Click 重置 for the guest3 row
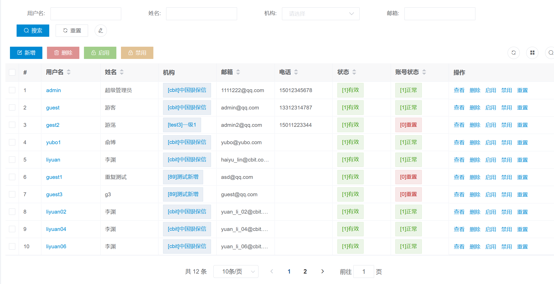 pos(522,194)
